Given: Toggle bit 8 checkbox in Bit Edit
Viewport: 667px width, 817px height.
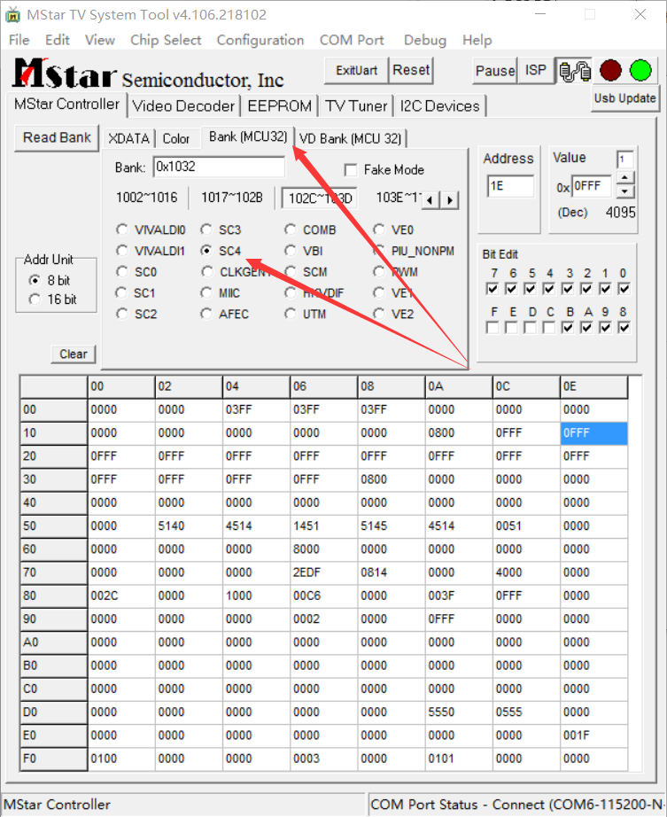Looking at the screenshot, I should (x=624, y=328).
